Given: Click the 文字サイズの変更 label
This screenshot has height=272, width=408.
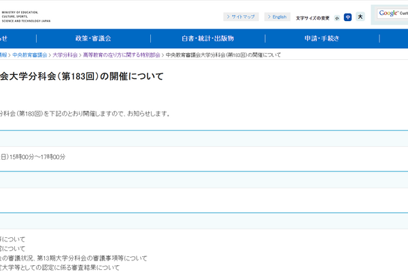Looking at the screenshot, I should pyautogui.click(x=312, y=18).
